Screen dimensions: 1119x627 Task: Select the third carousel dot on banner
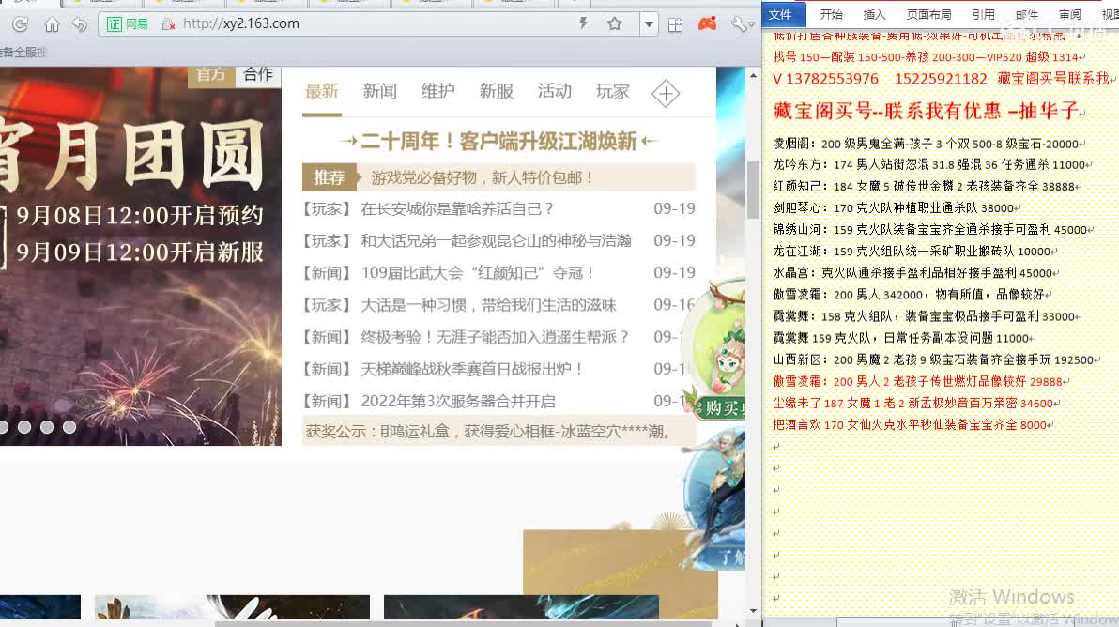[47, 426]
